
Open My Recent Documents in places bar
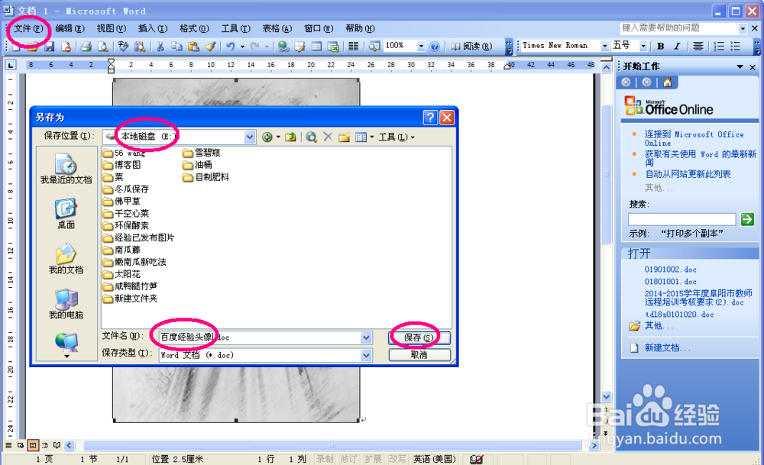pyautogui.click(x=66, y=169)
